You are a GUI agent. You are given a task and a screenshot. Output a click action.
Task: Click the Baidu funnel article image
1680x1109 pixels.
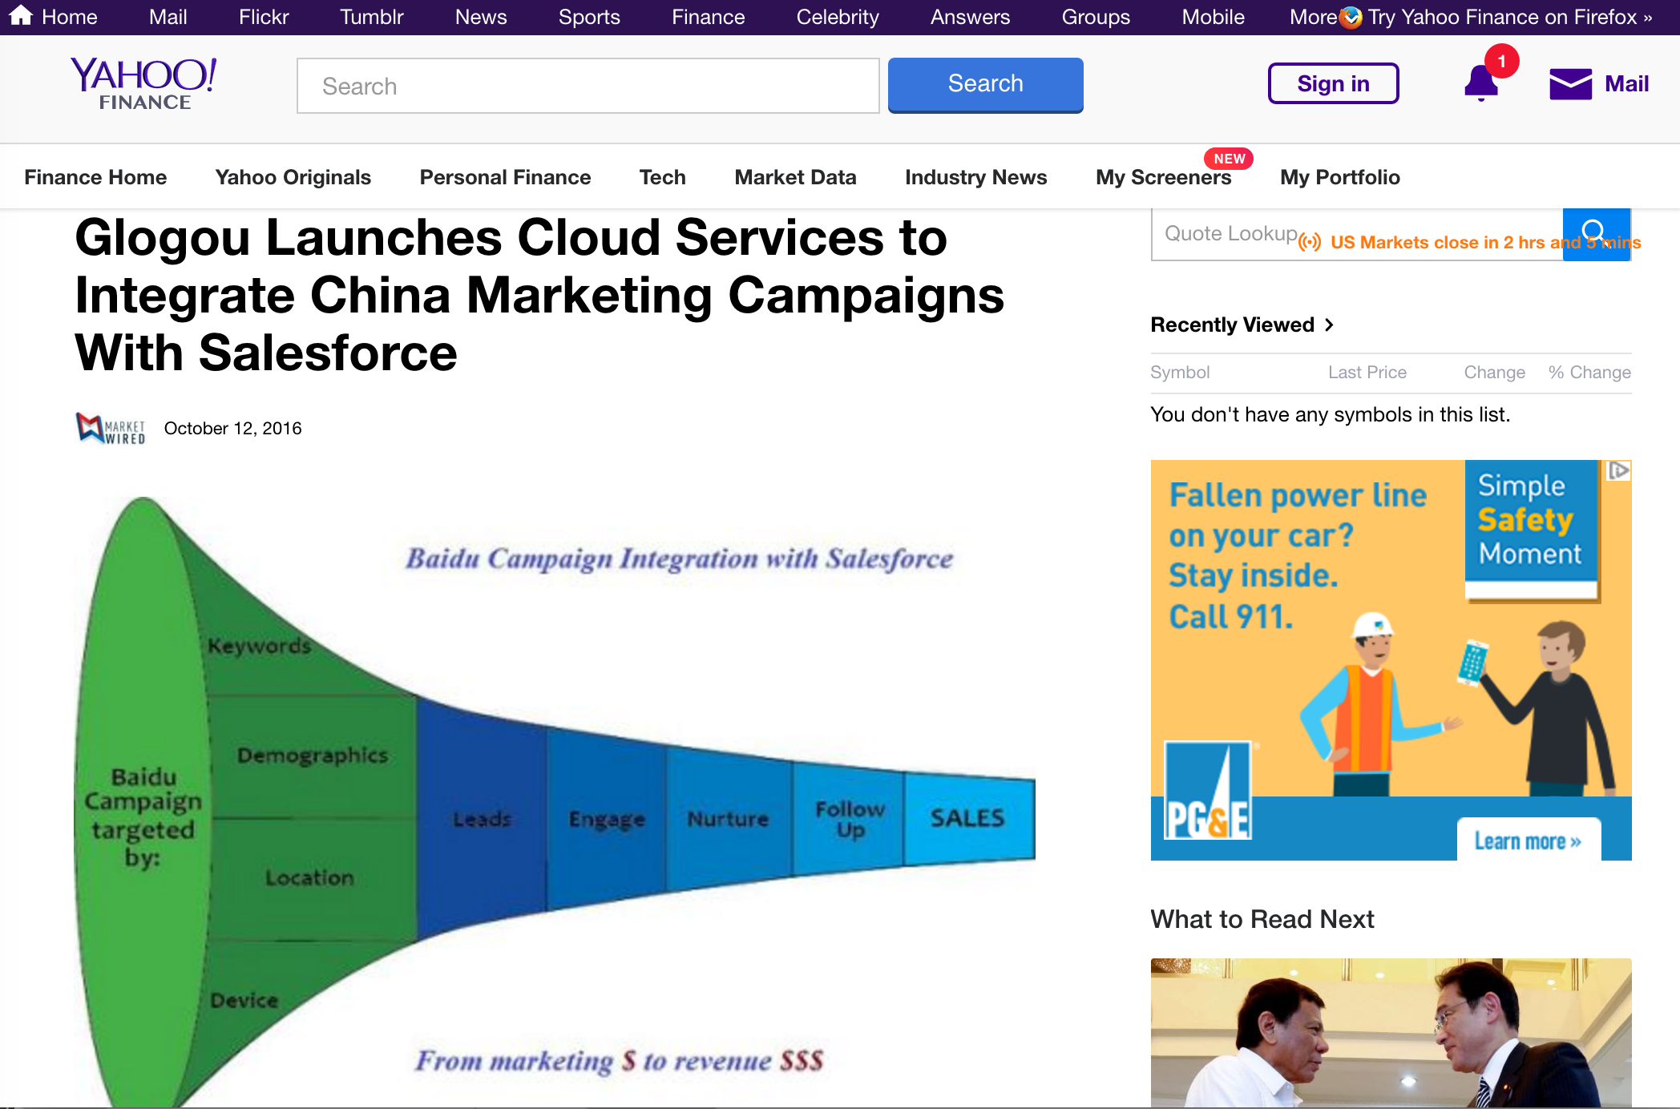coord(555,801)
